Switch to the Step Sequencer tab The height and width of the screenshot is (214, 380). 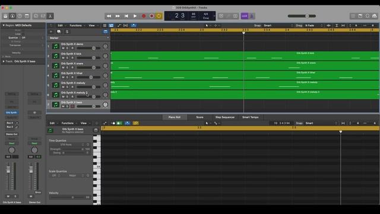(x=225, y=117)
